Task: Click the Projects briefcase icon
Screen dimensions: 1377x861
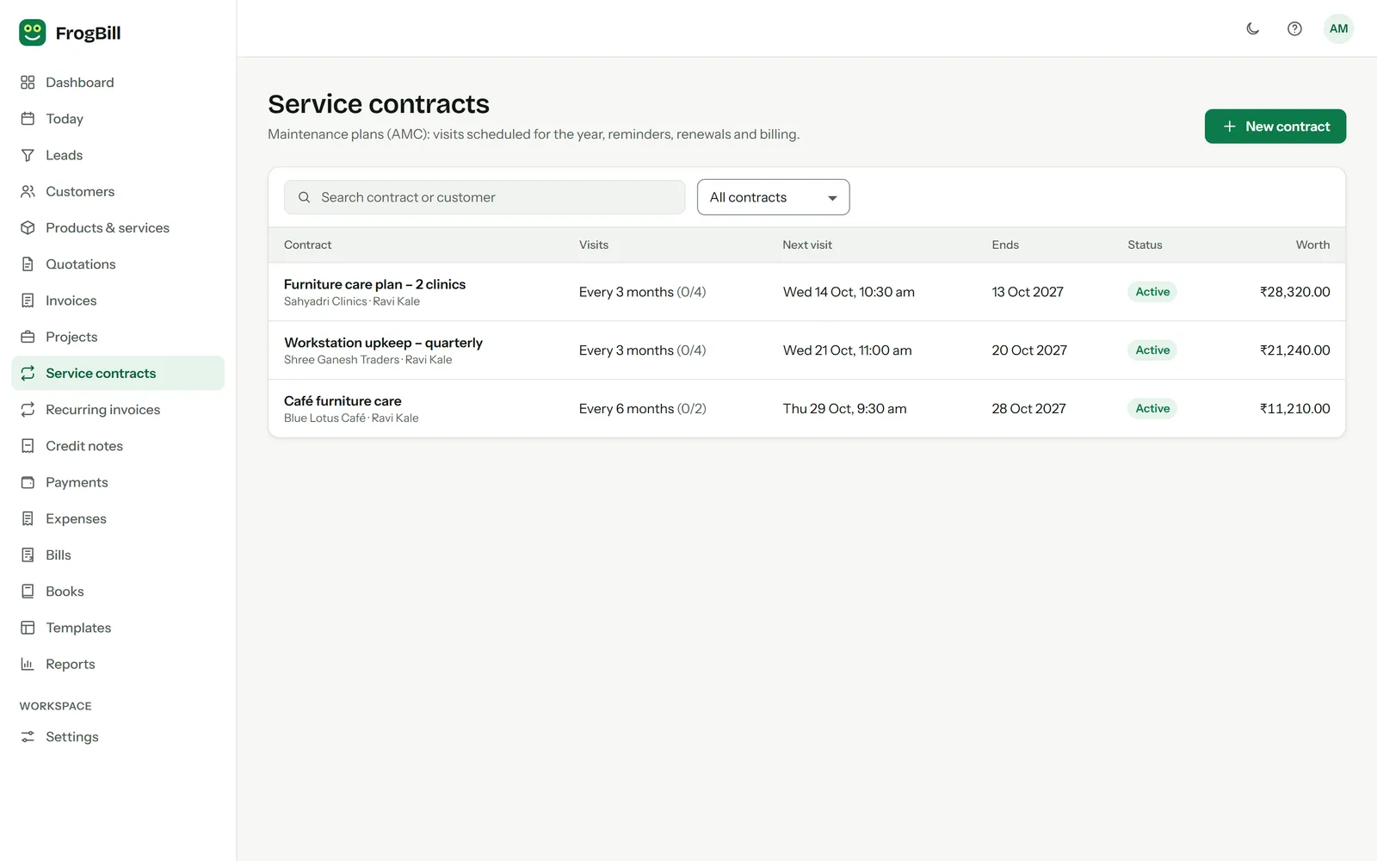Action: coord(28,337)
